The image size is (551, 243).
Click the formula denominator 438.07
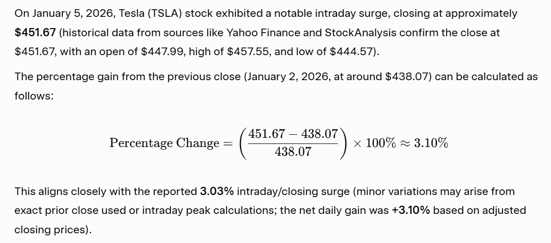[293, 152]
